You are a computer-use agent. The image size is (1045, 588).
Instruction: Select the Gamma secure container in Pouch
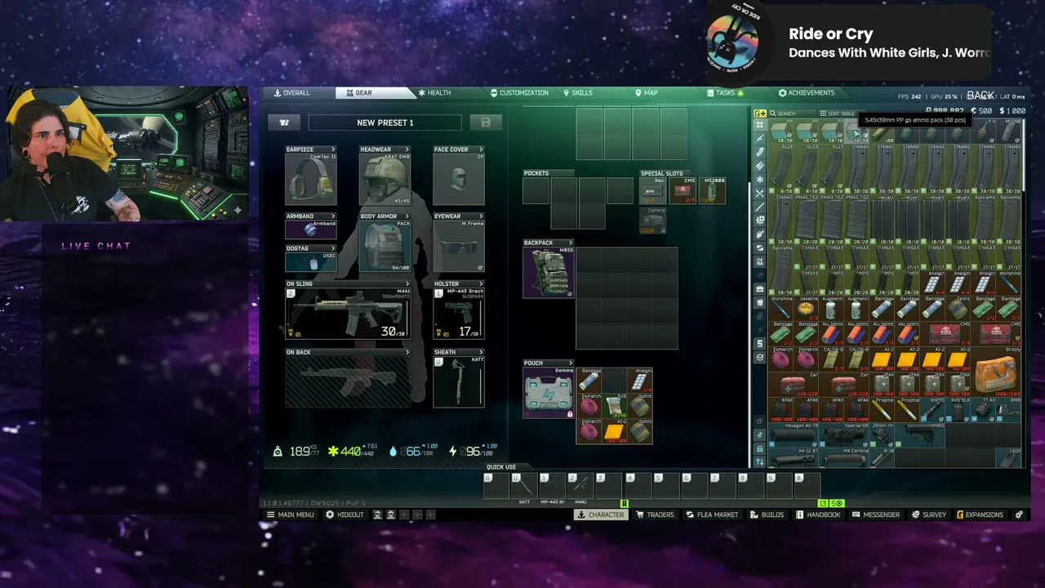pos(548,393)
